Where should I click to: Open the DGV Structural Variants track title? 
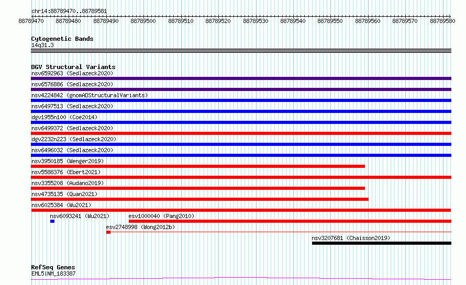(x=73, y=67)
